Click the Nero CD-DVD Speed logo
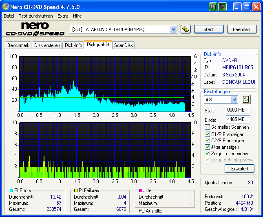 [35, 29]
